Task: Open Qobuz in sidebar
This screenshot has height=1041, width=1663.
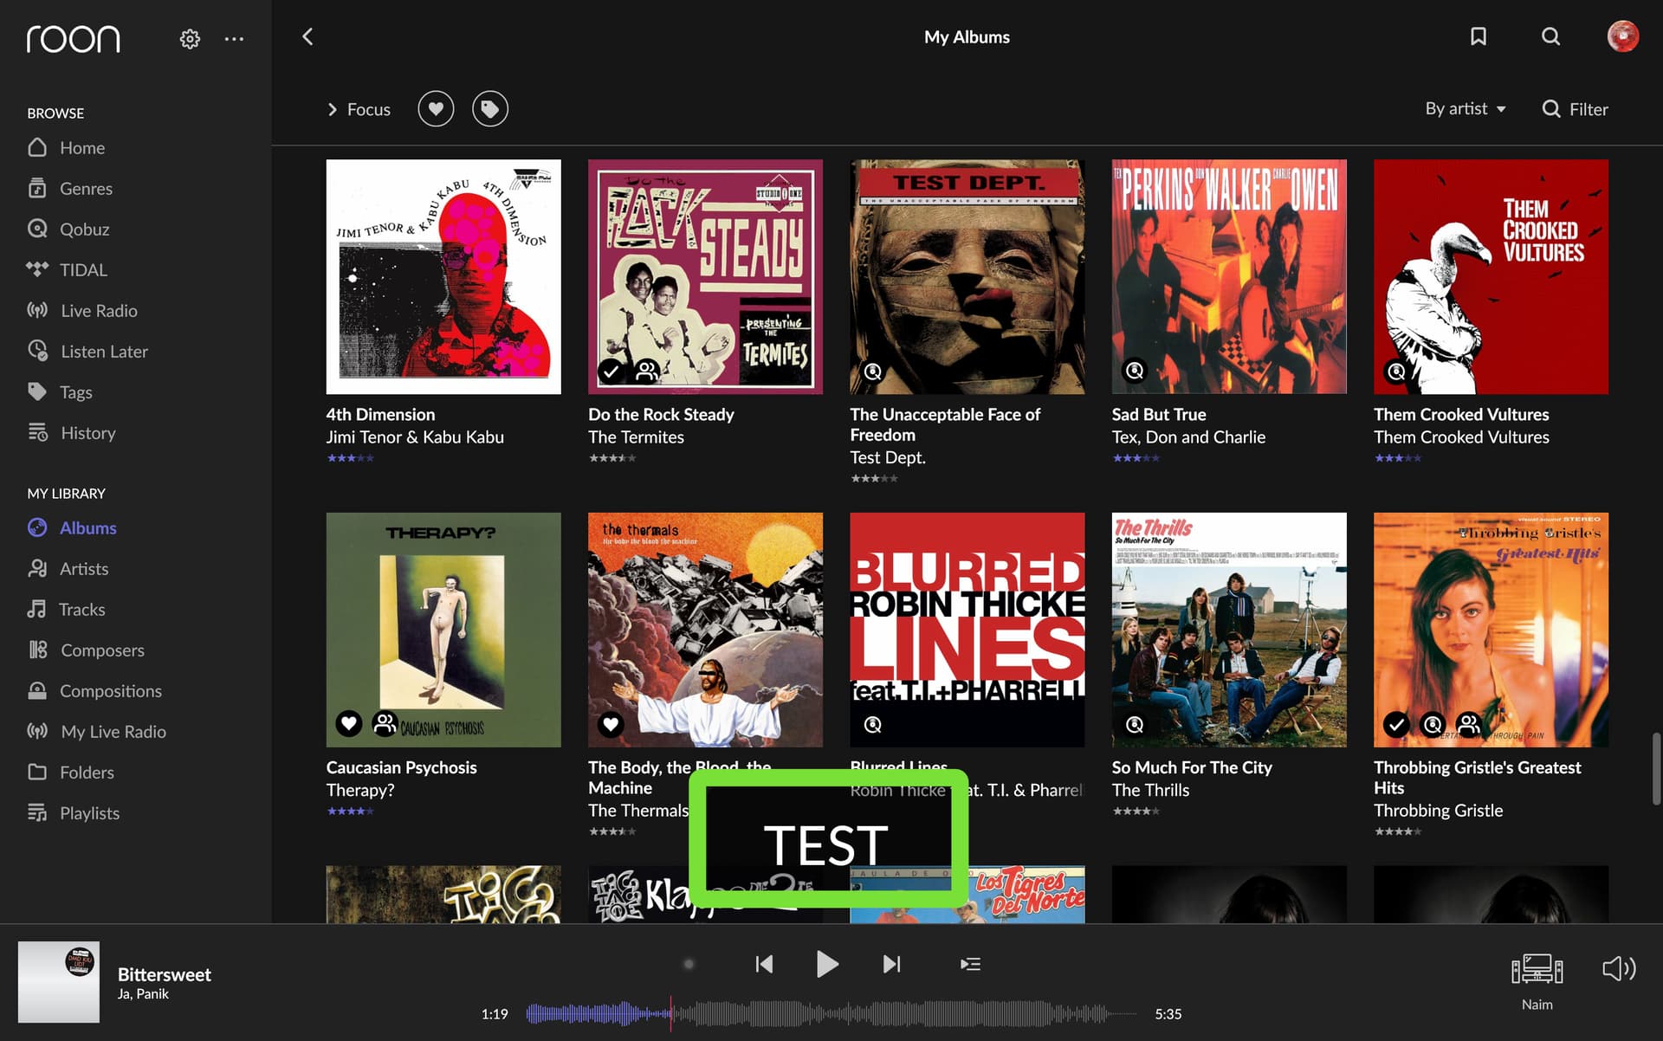Action: [68, 230]
